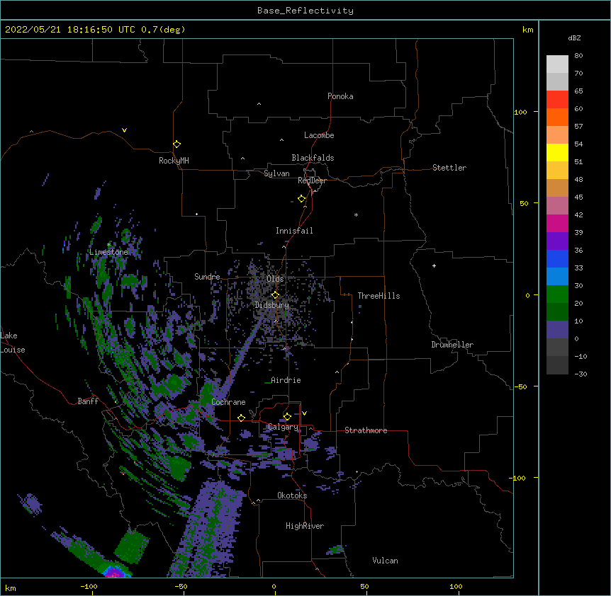Click the Didsbury city label
The width and height of the screenshot is (611, 596).
tap(272, 305)
